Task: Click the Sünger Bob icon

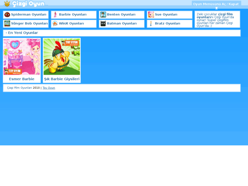Action: click(x=7, y=24)
